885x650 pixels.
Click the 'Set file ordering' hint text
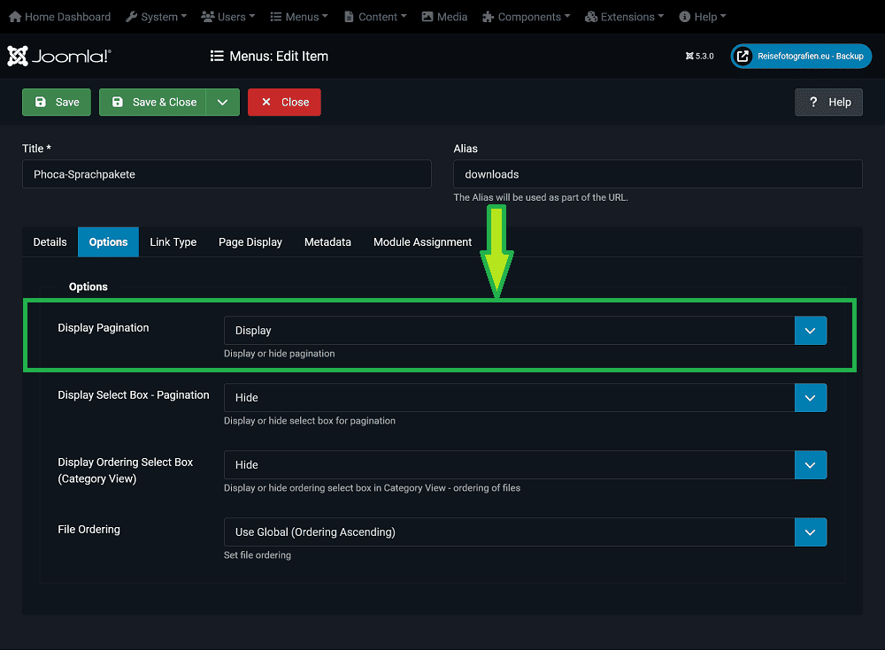(x=258, y=555)
